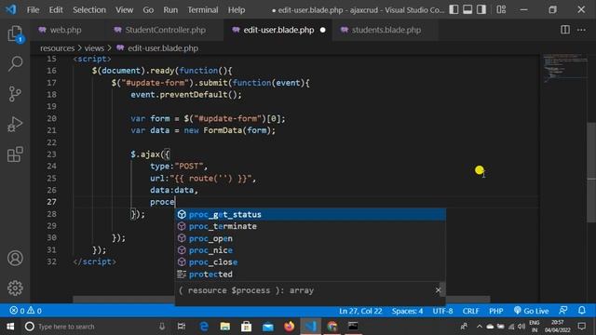Click the split editor right icon
Screen dimensions: 596x335
[565, 30]
